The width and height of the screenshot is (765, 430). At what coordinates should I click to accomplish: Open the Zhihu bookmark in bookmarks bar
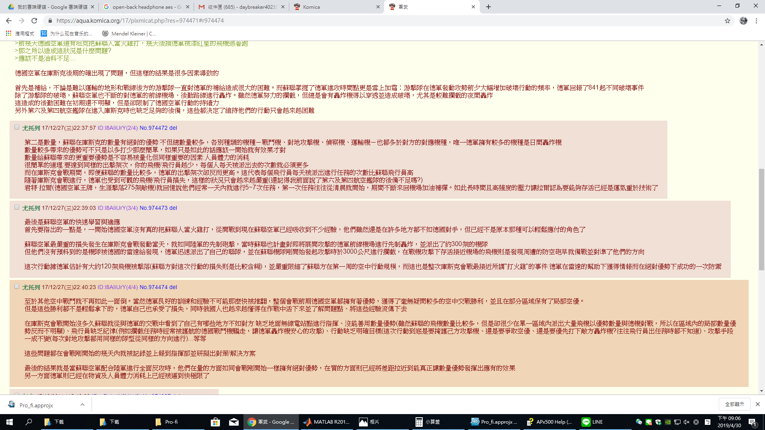click(x=67, y=33)
